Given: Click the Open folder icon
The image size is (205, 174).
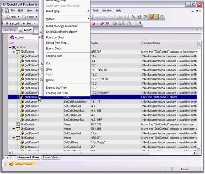Looking at the screenshot, I should [24, 17].
